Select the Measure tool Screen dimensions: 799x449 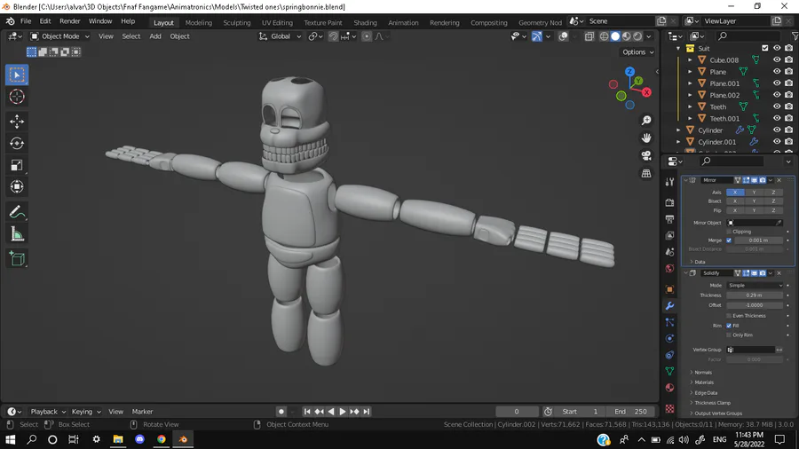[17, 234]
